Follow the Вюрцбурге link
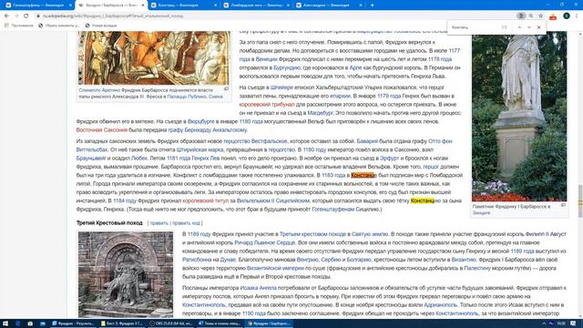The image size is (583, 328). click(x=200, y=121)
